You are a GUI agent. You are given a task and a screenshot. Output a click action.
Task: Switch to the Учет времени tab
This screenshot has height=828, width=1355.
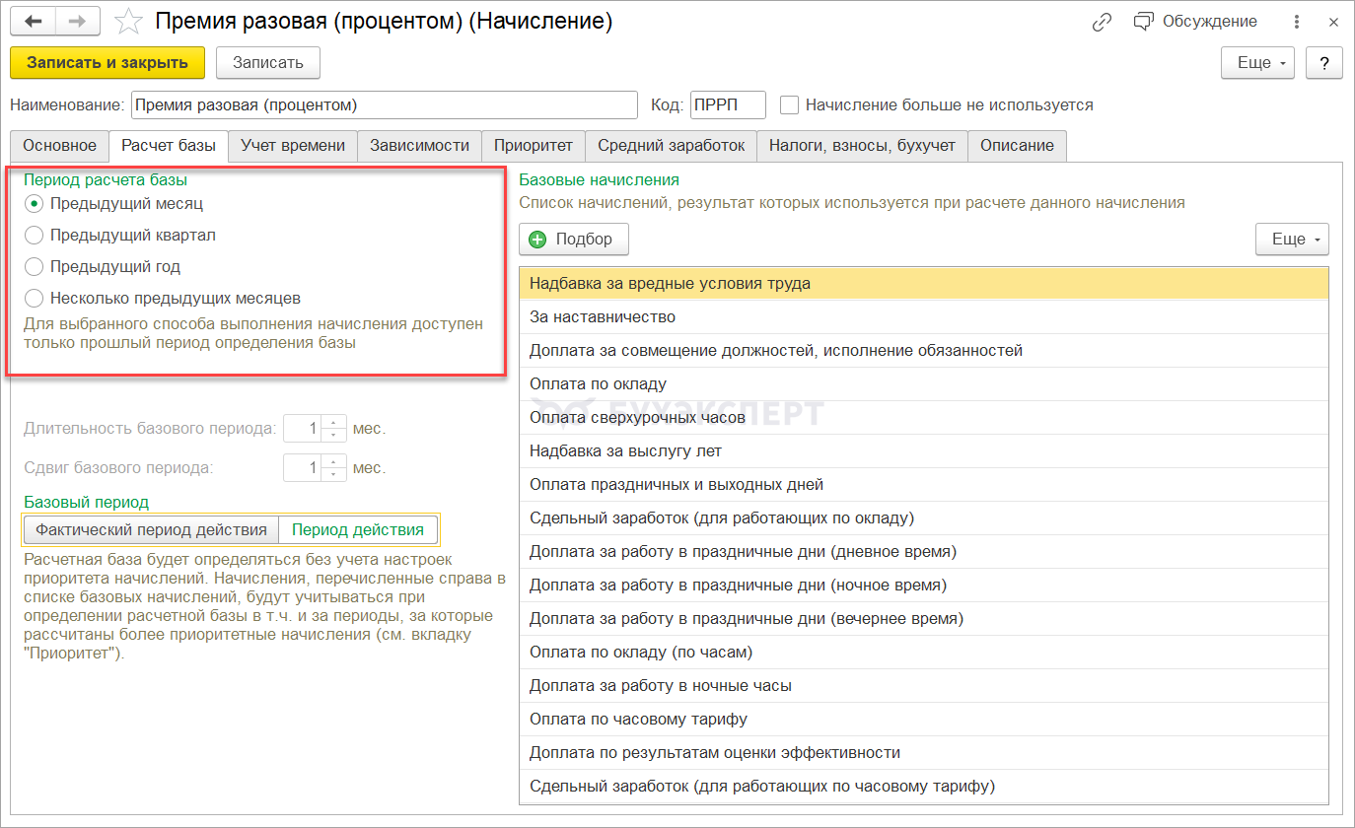(x=293, y=146)
